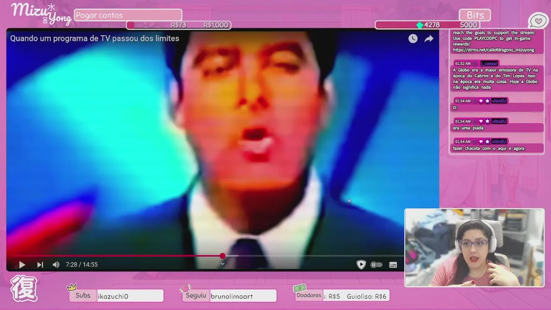Click the 5000 bits goal number

tap(468, 25)
